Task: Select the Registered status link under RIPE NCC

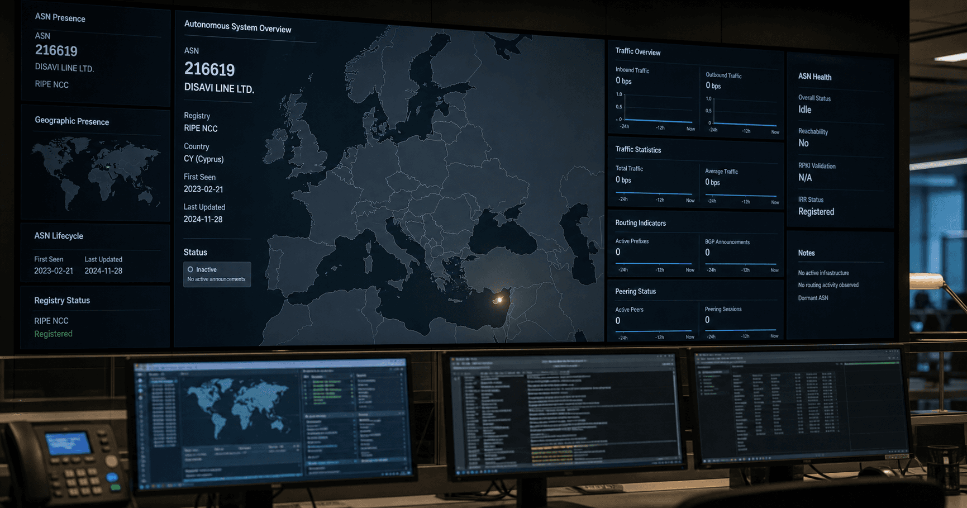Action: tap(53, 334)
